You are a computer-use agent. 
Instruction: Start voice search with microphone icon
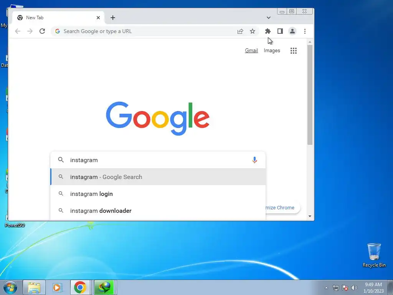point(254,160)
